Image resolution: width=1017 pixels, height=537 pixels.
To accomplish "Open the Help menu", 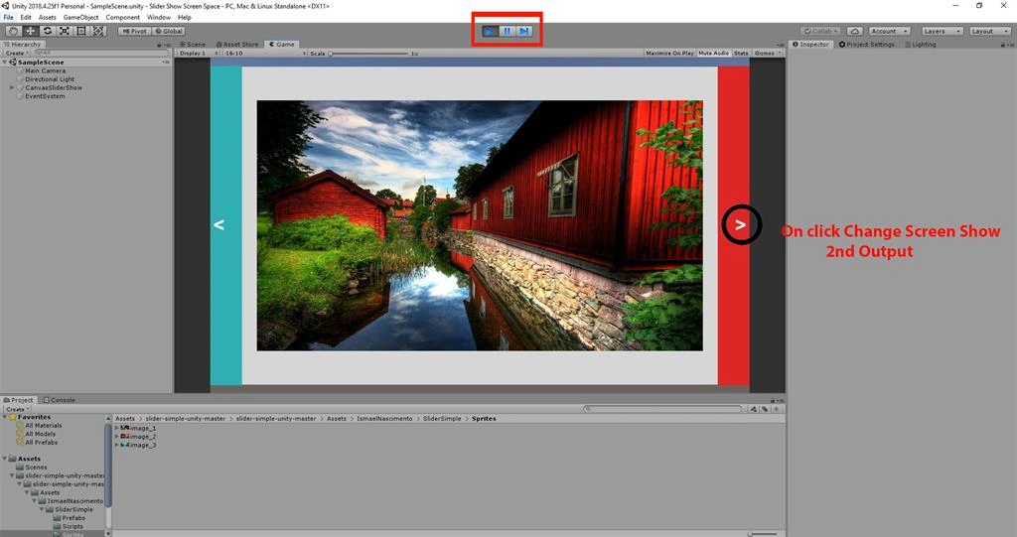I will point(184,18).
